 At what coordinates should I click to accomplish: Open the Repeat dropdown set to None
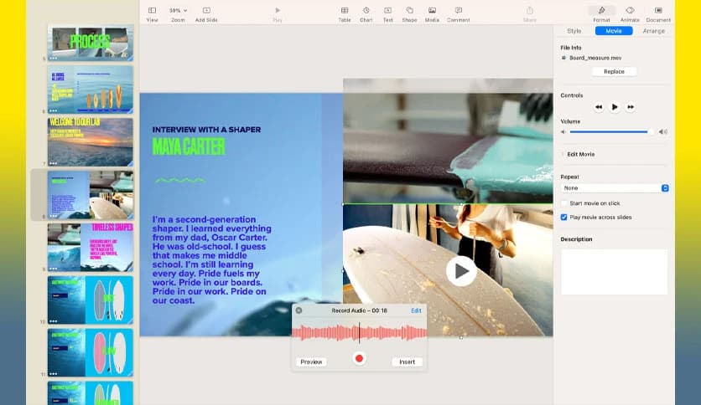click(614, 188)
